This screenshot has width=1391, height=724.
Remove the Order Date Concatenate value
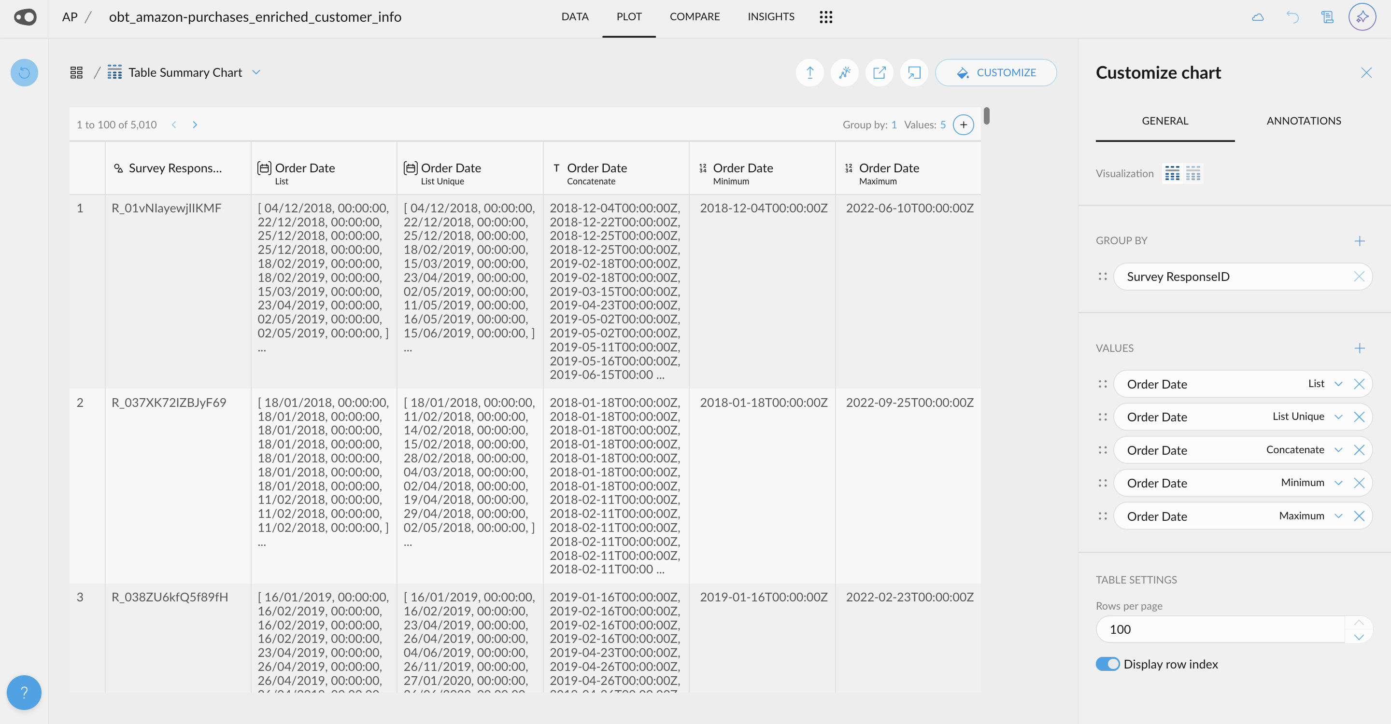point(1359,450)
